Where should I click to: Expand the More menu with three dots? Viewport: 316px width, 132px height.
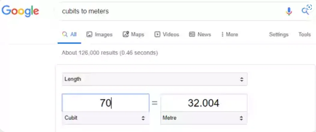tap(229, 34)
